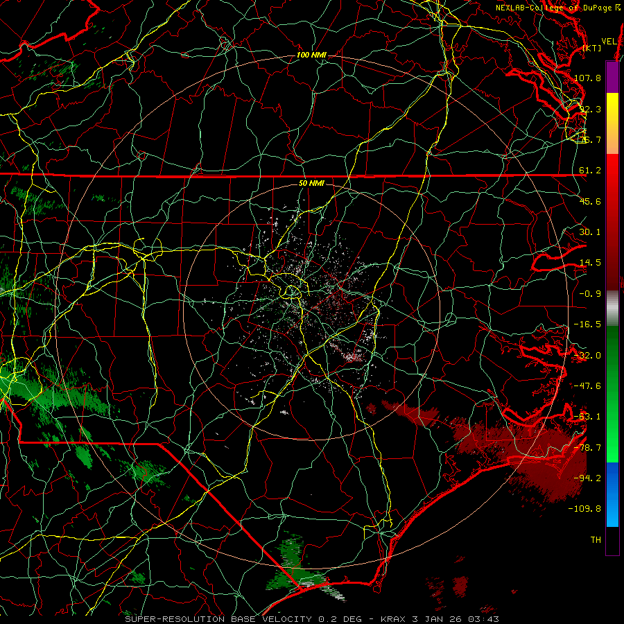Click the 50 NMI range ring label

(x=311, y=183)
